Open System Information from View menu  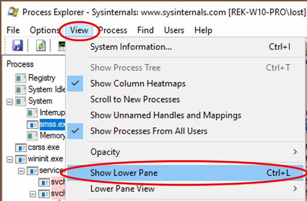(x=131, y=47)
